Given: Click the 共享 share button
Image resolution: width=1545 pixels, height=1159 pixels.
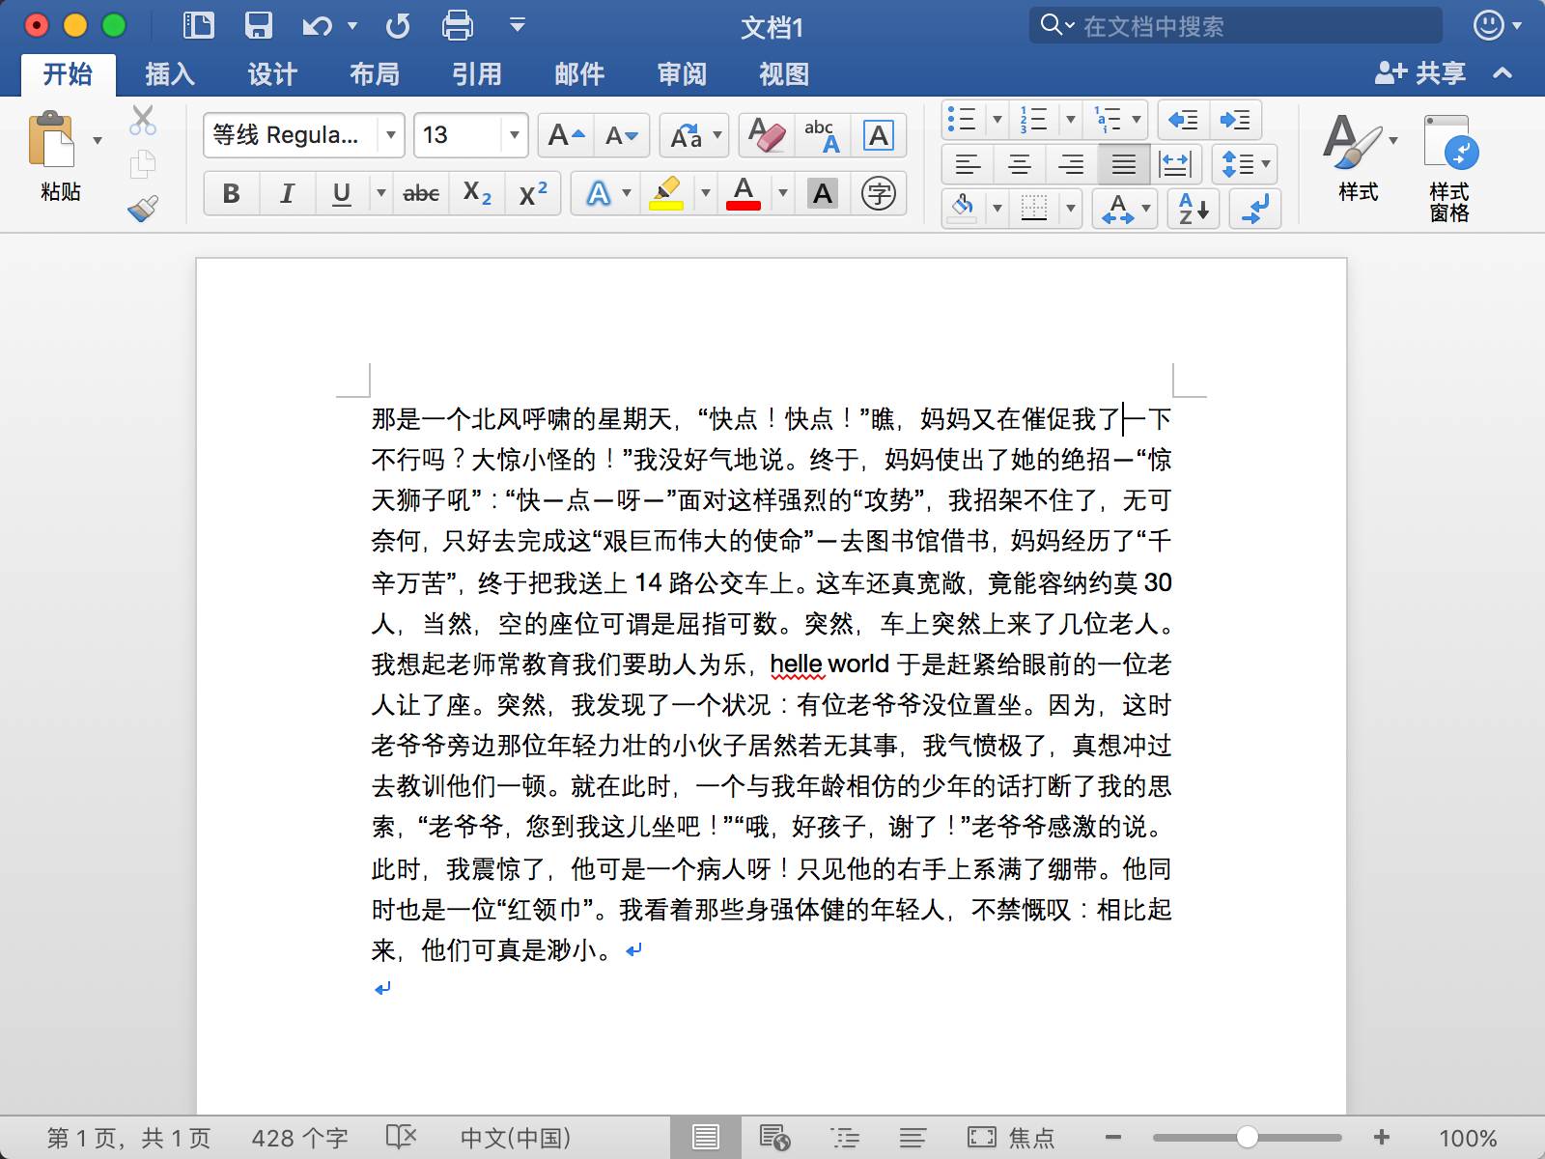Looking at the screenshot, I should point(1420,73).
